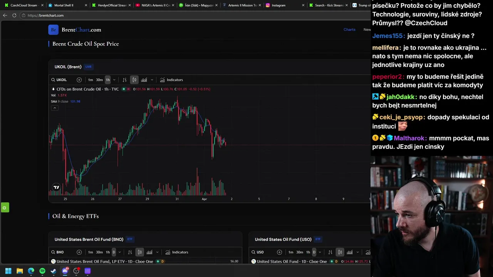Image resolution: width=493 pixels, height=277 pixels.
Task: Toggle market status dot on UKOIL legend
Action: [124, 89]
